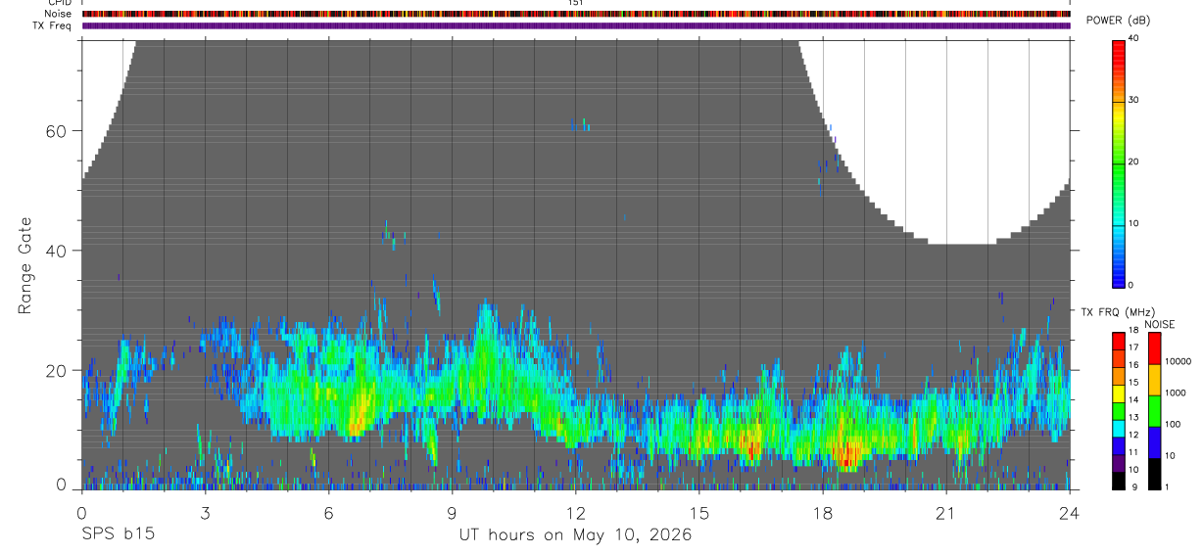Image resolution: width=1203 pixels, height=555 pixels.
Task: Click the 9 hour tick on the time axis
Action: [x=452, y=512]
